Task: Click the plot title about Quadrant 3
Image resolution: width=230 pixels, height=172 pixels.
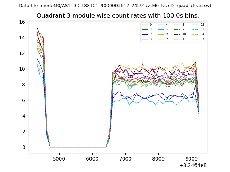Action: pos(118,16)
